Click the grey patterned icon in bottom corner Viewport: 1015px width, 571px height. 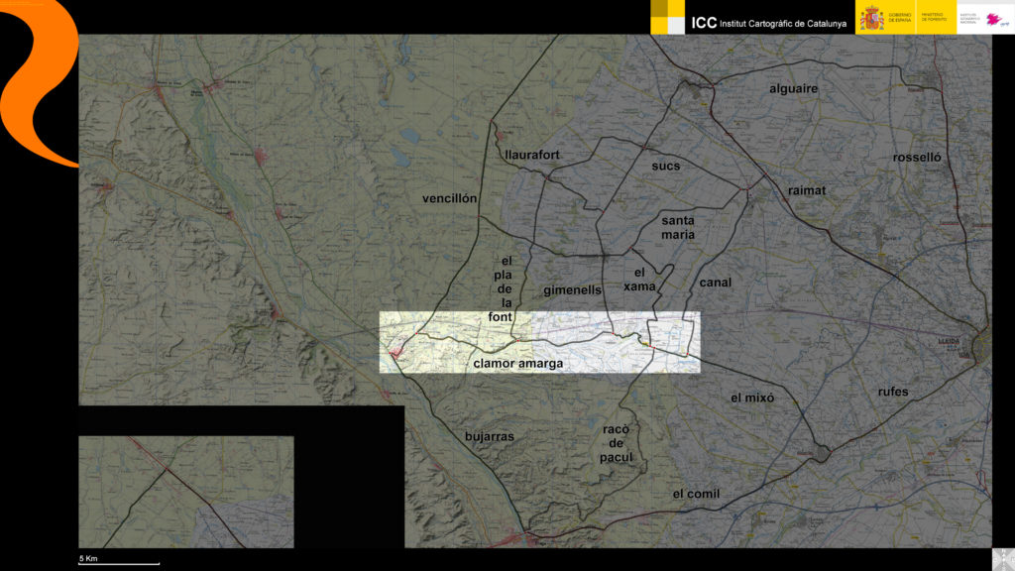tap(1002, 558)
